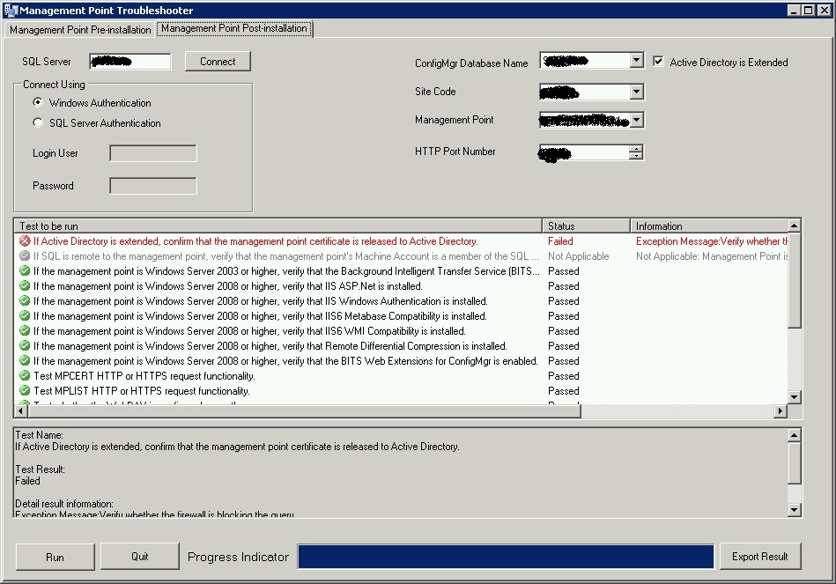Screen dimensions: 836x584
Task: Switch to Management Point Post-installation tab
Action: (234, 28)
